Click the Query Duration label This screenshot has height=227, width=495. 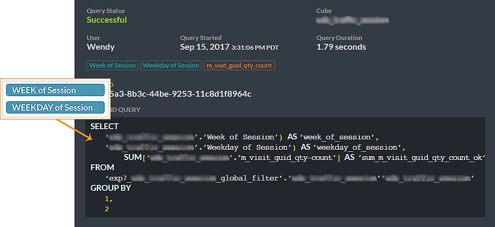click(x=339, y=38)
